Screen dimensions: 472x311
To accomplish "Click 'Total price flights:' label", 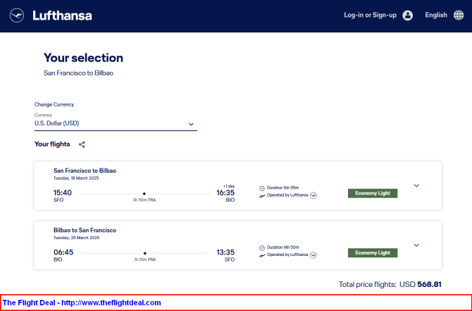I will (368, 284).
